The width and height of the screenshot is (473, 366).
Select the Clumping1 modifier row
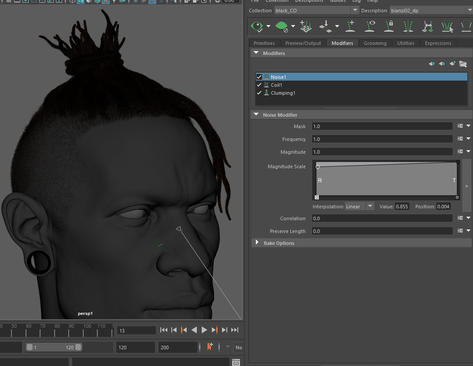pos(362,93)
